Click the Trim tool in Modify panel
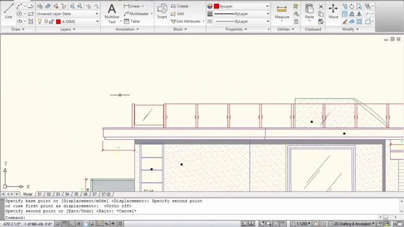Image resolution: width=404 pixels, height=227 pixels. pyautogui.click(x=367, y=14)
